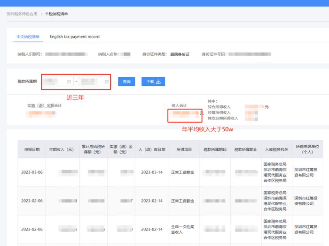Image resolution: width=329 pixels, height=246 pixels.
Task: Click the 下载 download button
Action: pos(153,82)
